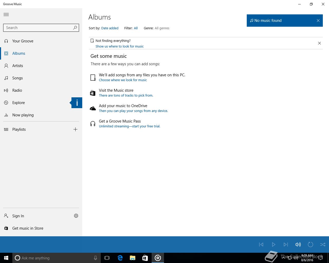Click Get music in Store
Image resolution: width=329 pixels, height=263 pixels.
[41, 228]
